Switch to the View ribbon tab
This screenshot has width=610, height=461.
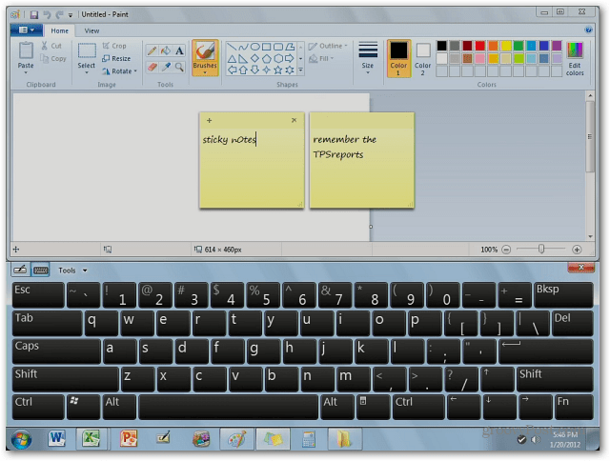point(91,30)
